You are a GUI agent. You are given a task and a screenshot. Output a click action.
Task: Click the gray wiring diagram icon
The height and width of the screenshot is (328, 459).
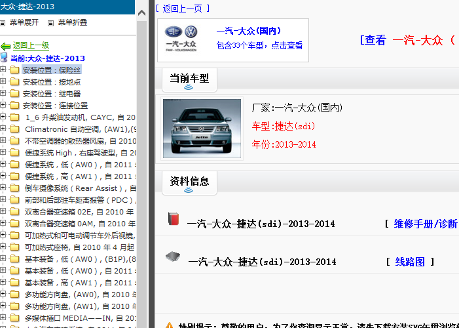pos(173,256)
